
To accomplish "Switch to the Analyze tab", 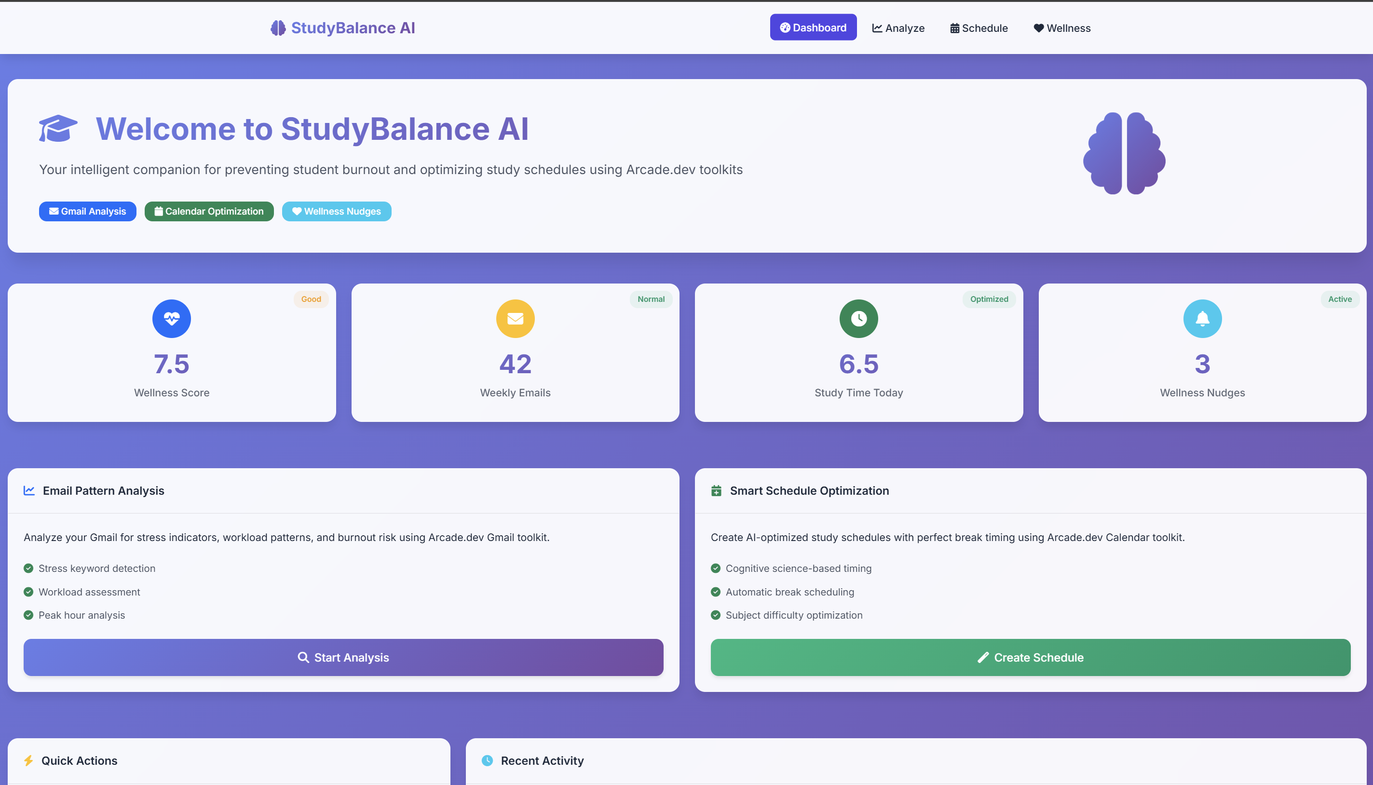I will 897,27.
